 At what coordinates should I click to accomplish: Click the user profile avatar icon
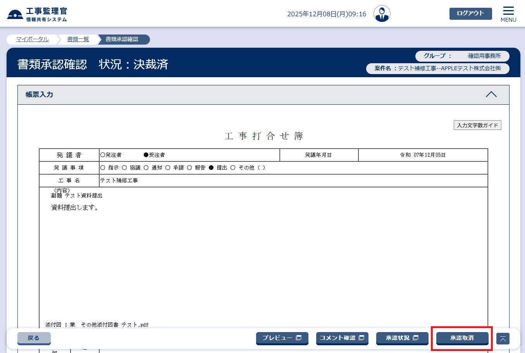coord(382,14)
